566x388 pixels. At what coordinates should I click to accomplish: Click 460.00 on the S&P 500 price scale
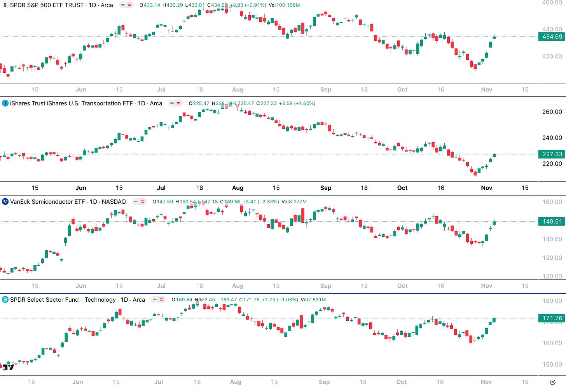coord(552,2)
